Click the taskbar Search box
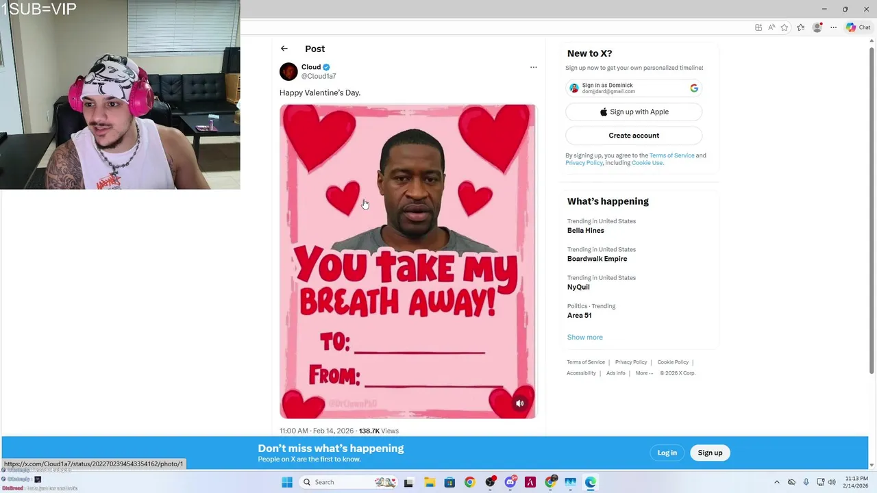This screenshot has width=877, height=493. pos(348,482)
